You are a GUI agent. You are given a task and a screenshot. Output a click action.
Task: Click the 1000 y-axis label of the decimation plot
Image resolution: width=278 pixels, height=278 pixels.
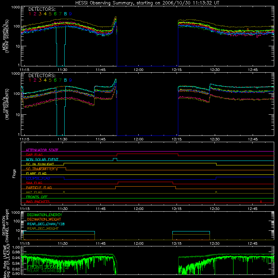point(15,212)
